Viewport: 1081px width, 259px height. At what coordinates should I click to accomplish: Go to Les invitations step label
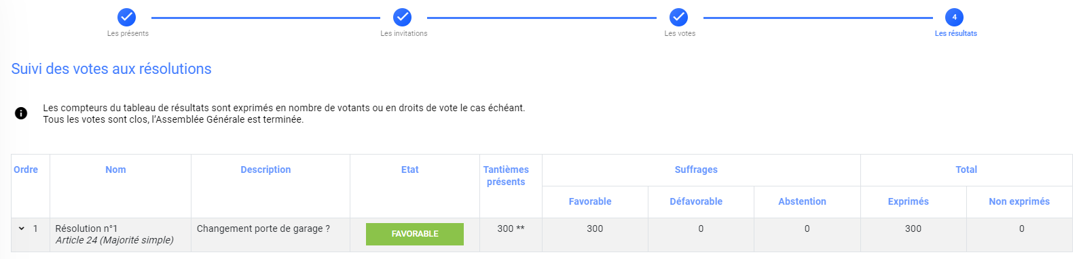[x=404, y=33]
